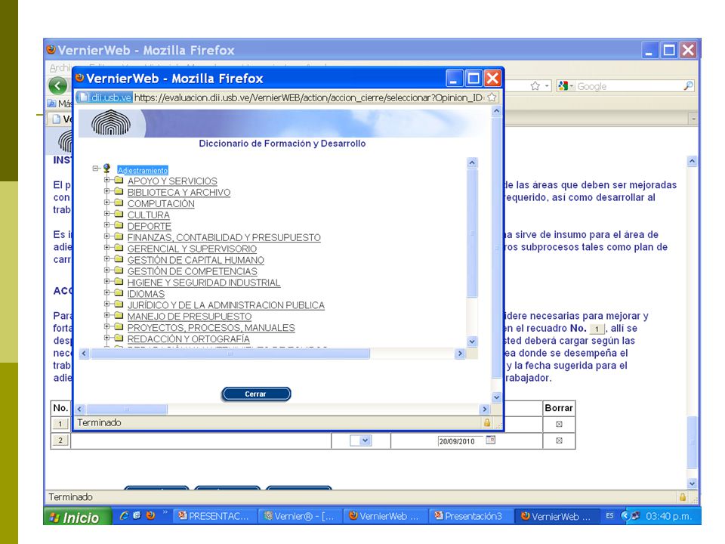This screenshot has width=725, height=544.
Task: Open PROYECTOS, PROCESOS, MANUALES link
Action: coord(211,328)
